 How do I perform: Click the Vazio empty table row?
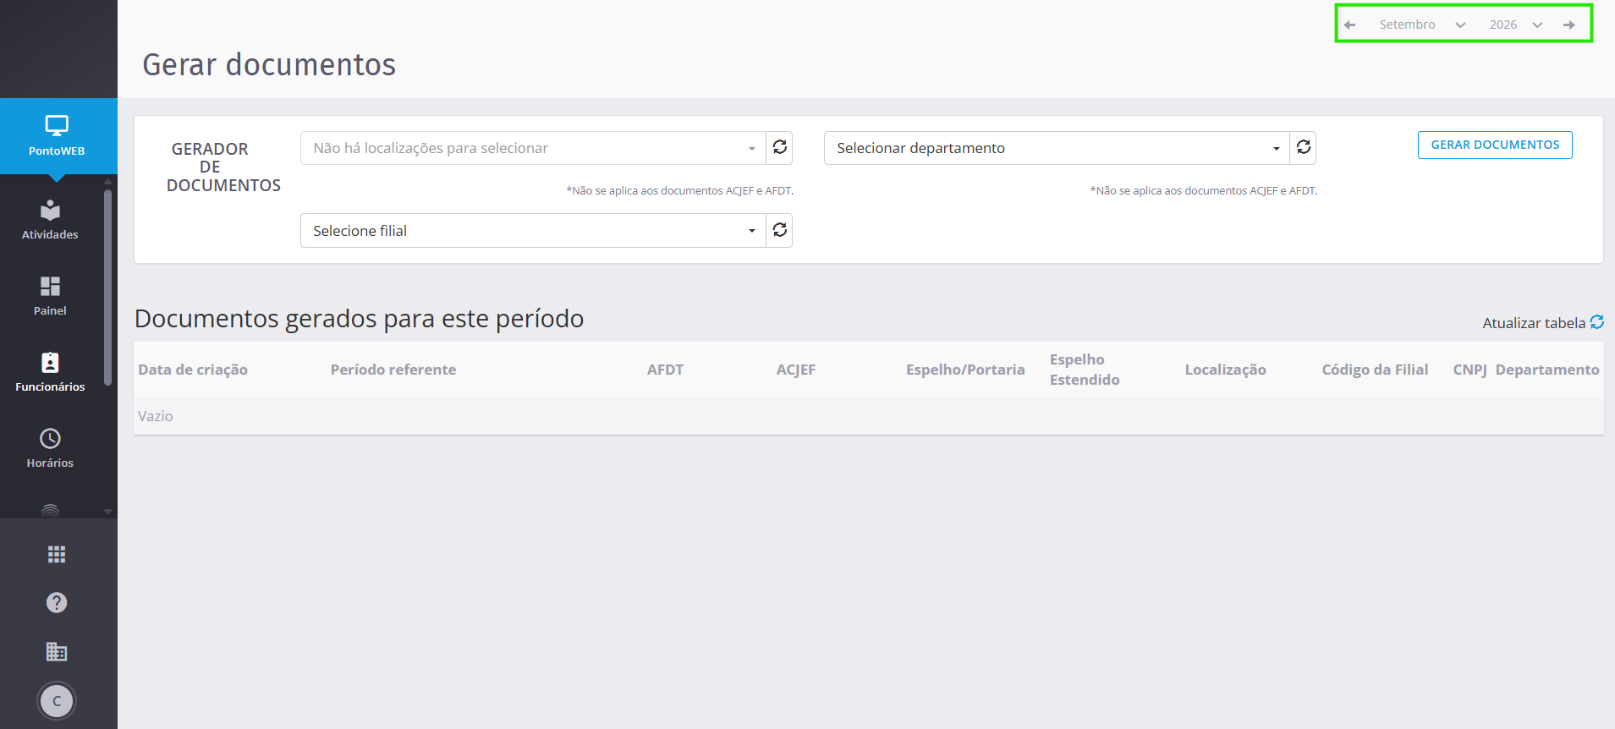click(x=869, y=416)
